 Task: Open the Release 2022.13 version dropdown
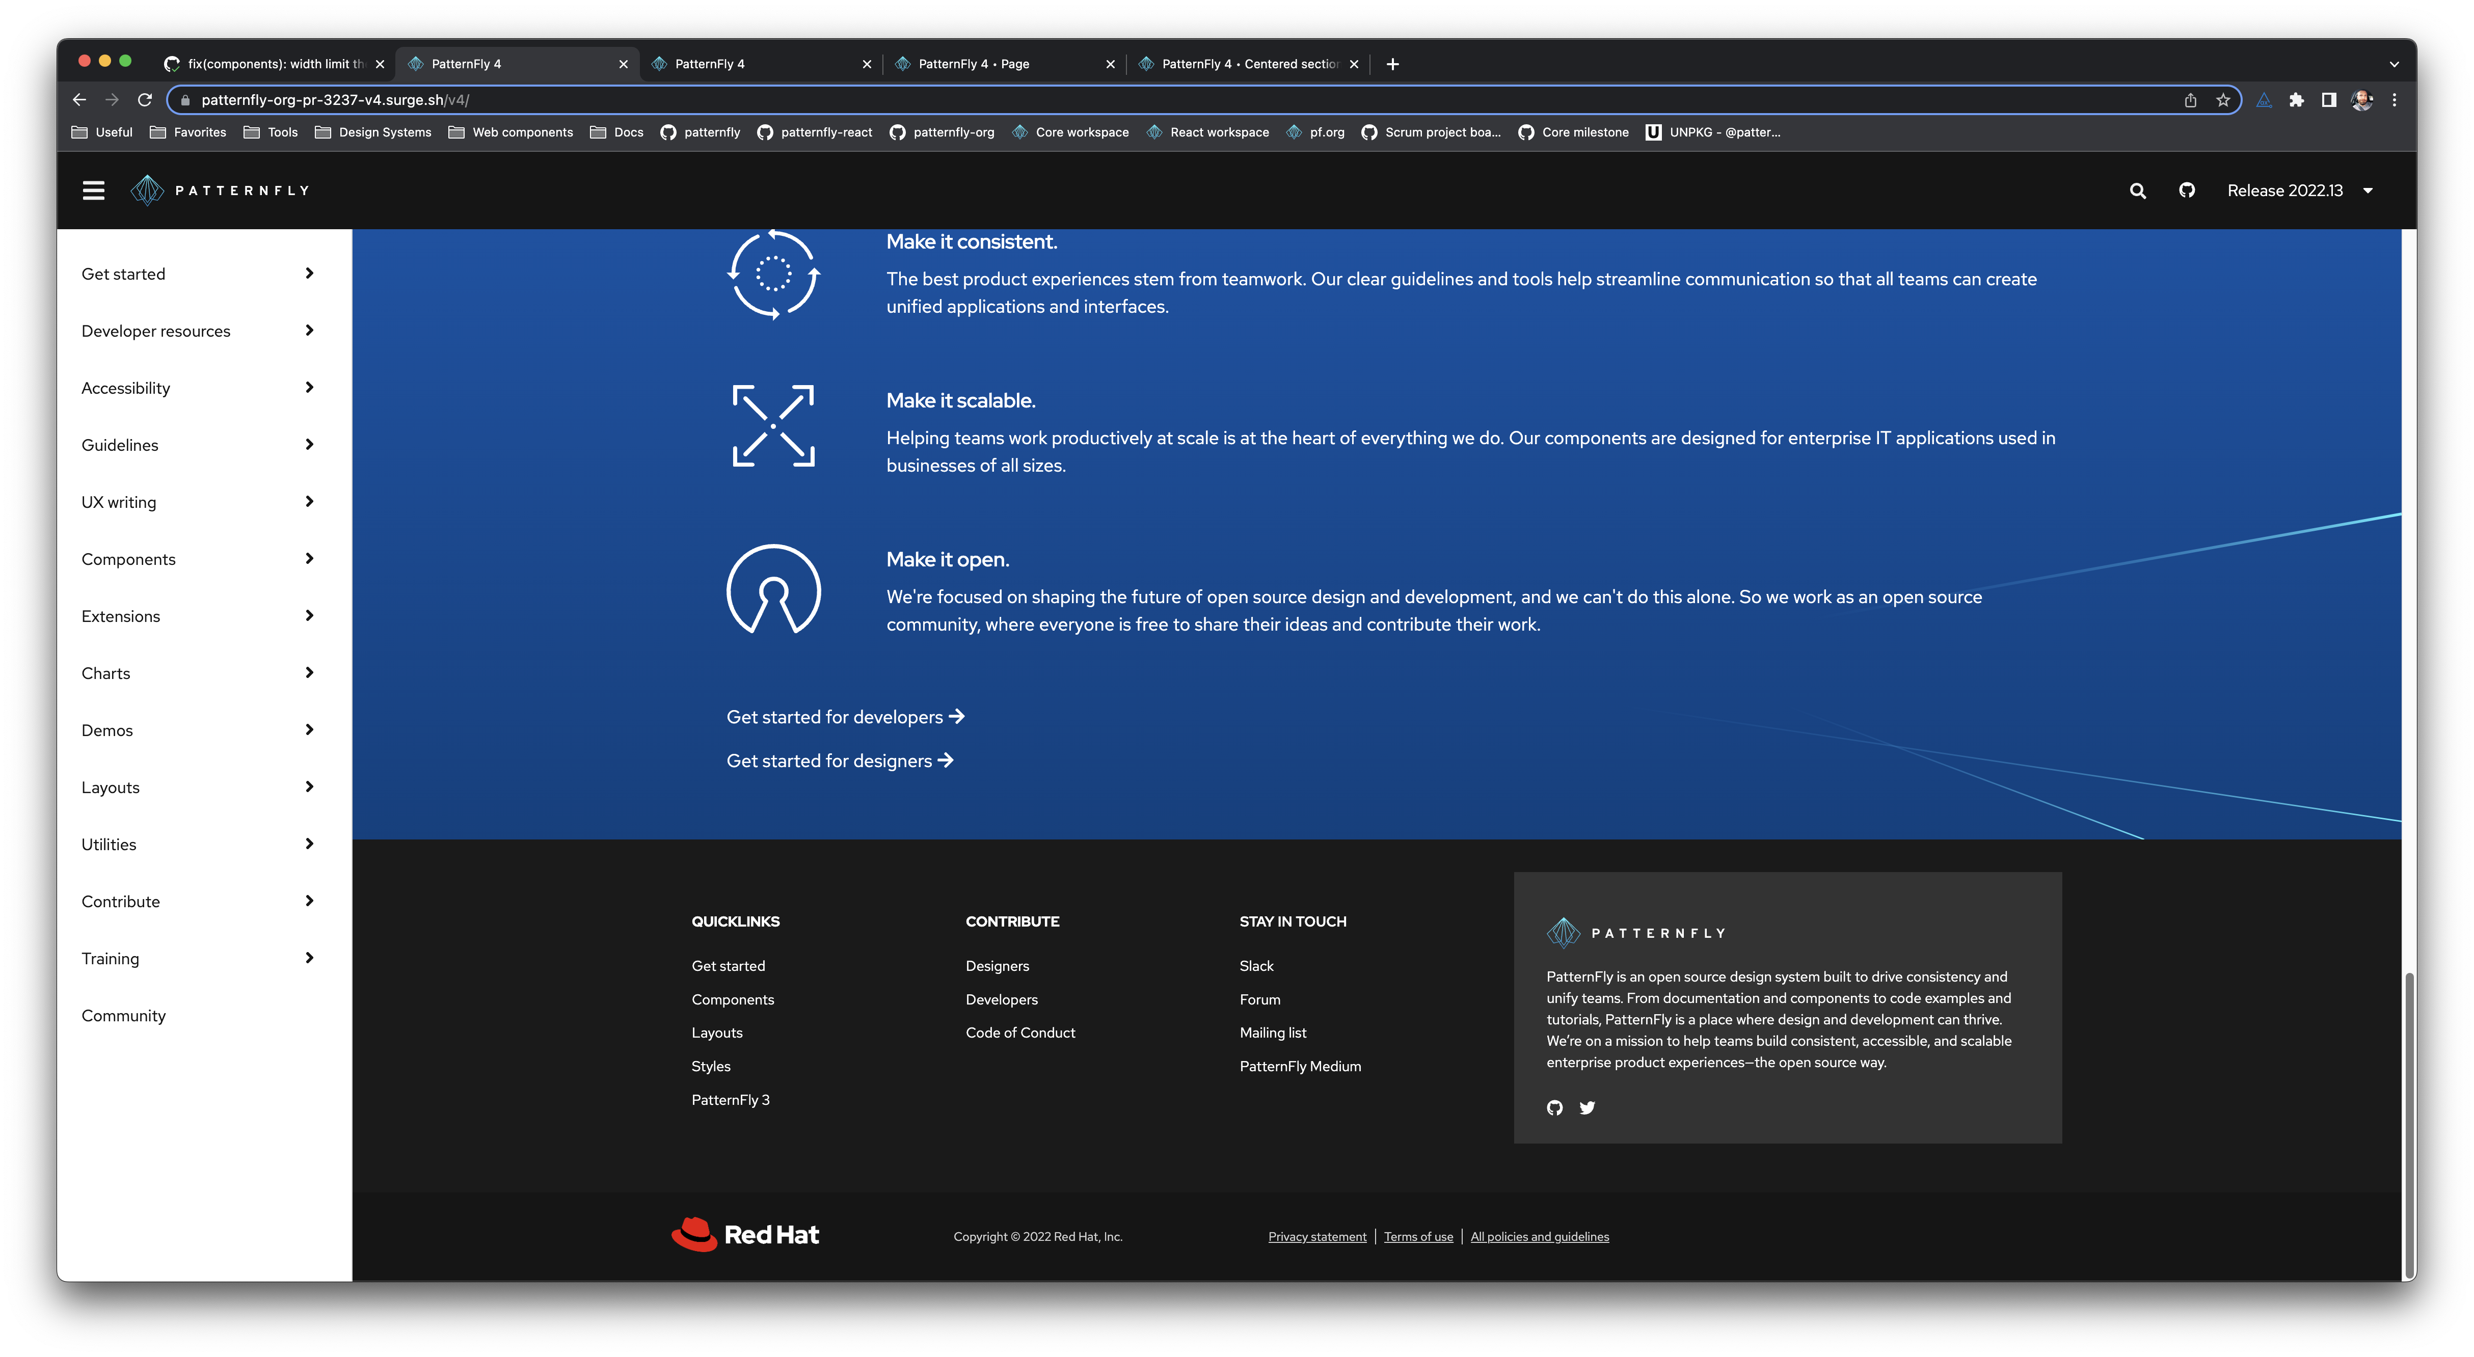point(2299,190)
